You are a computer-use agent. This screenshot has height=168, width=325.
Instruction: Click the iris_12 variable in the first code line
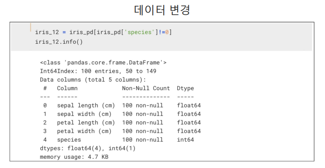tap(47, 32)
